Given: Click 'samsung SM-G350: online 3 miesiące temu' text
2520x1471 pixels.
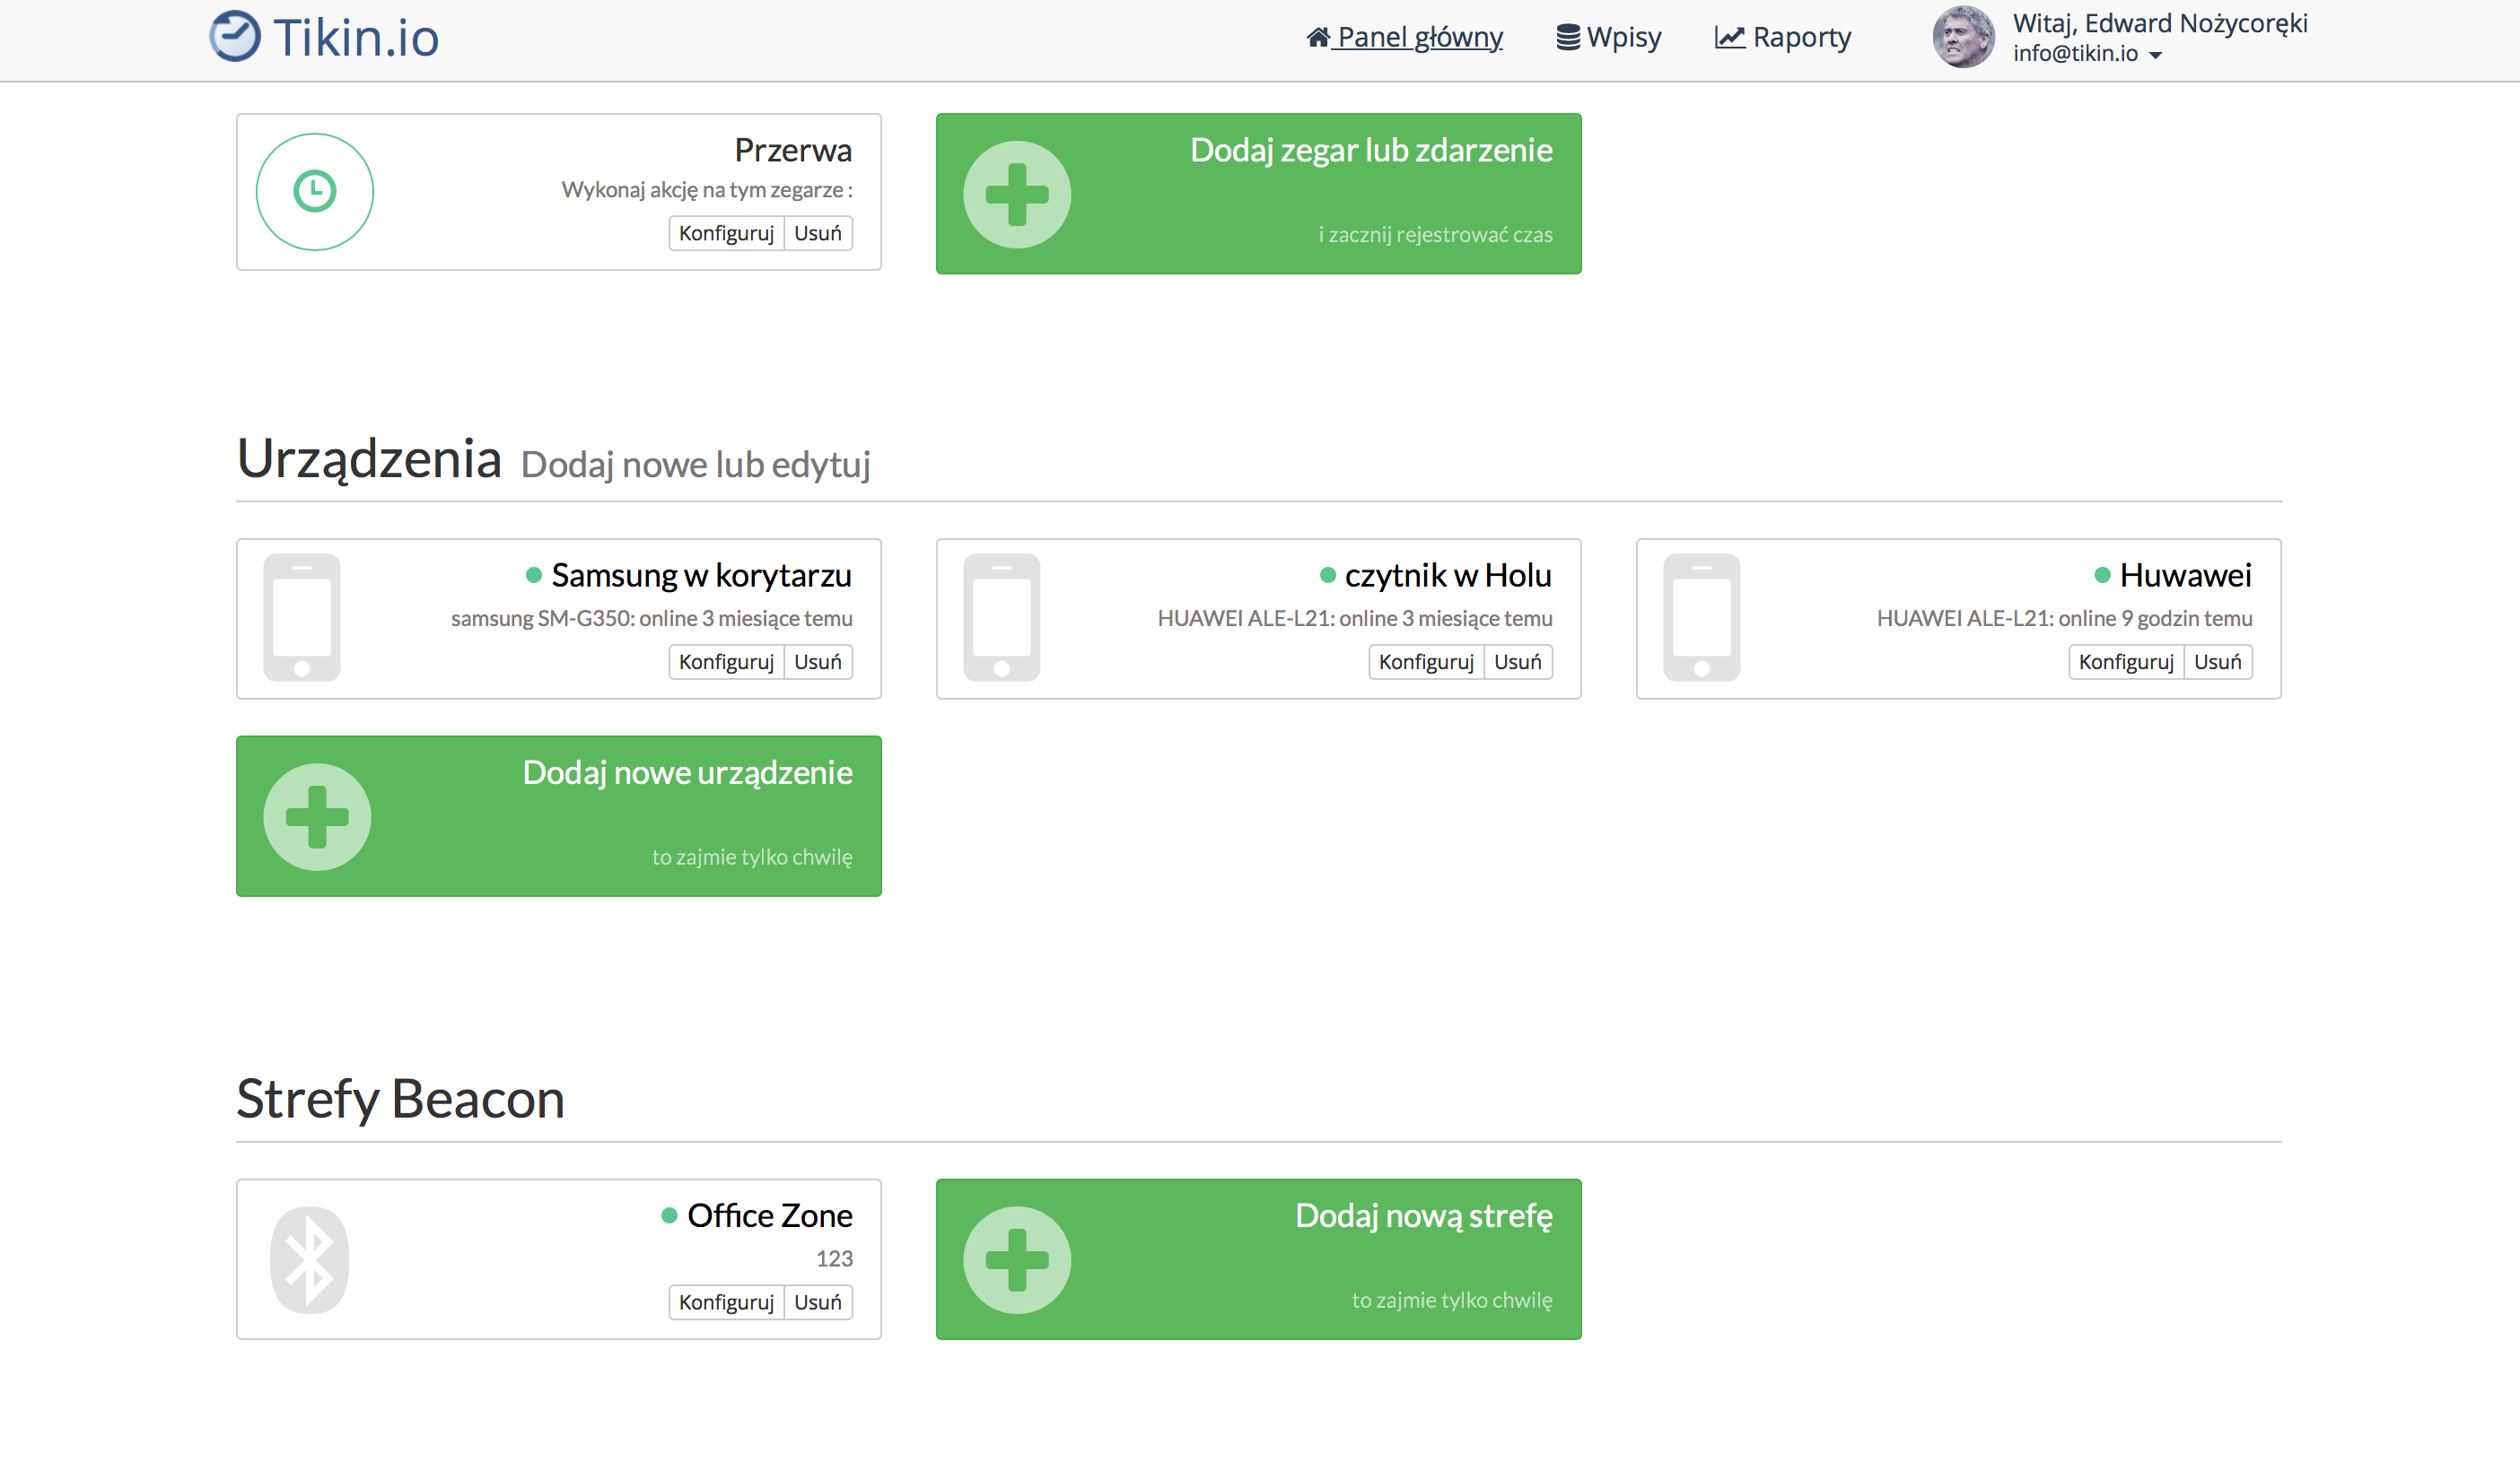Looking at the screenshot, I should (652, 619).
